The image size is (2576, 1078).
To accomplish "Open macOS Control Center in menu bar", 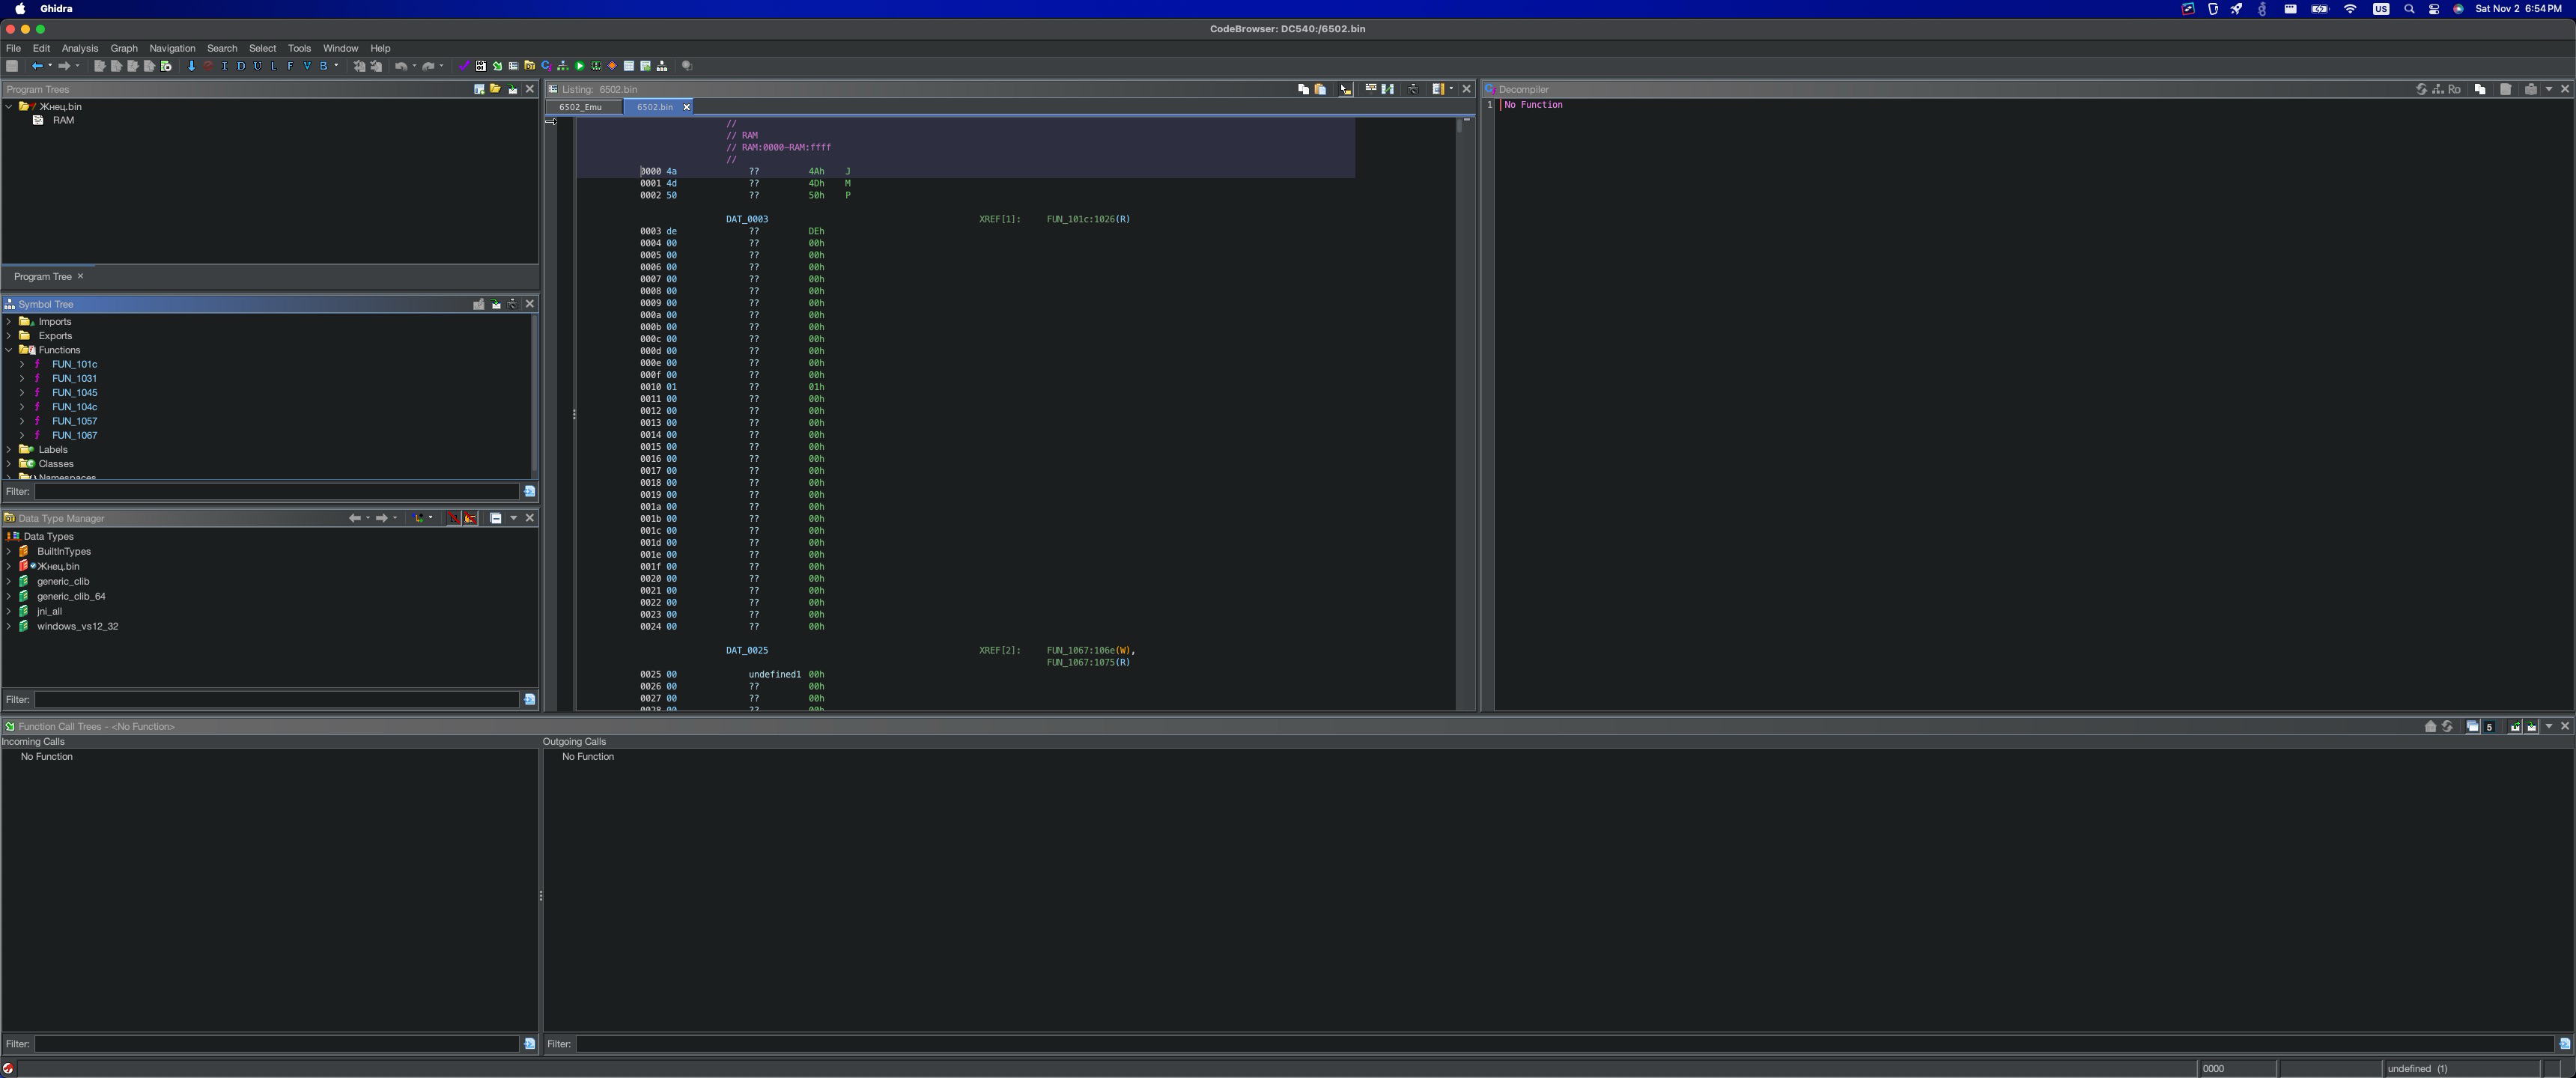I will [x=2434, y=9].
